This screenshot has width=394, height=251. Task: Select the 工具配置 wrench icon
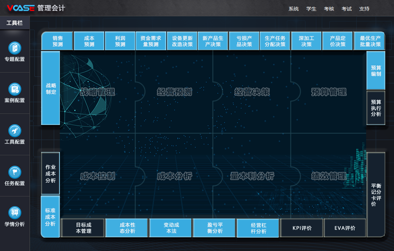(x=15, y=131)
